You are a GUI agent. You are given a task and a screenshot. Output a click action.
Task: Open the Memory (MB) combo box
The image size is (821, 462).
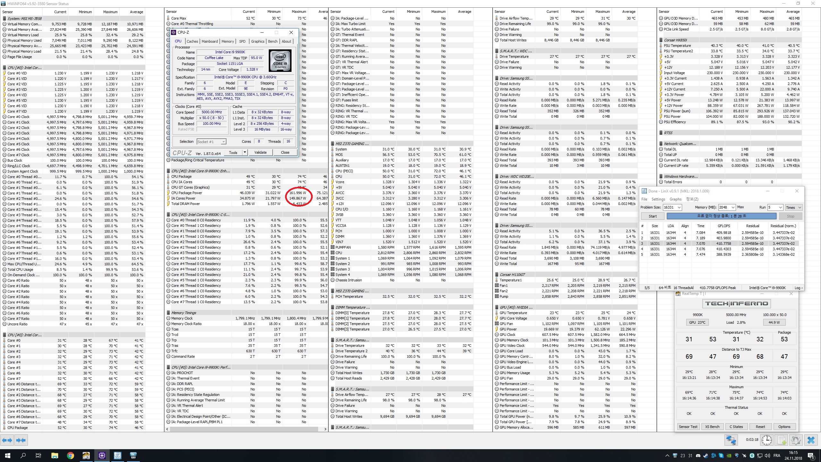[732, 207]
